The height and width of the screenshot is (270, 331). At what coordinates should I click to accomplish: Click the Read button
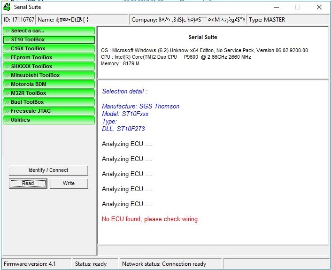click(28, 184)
